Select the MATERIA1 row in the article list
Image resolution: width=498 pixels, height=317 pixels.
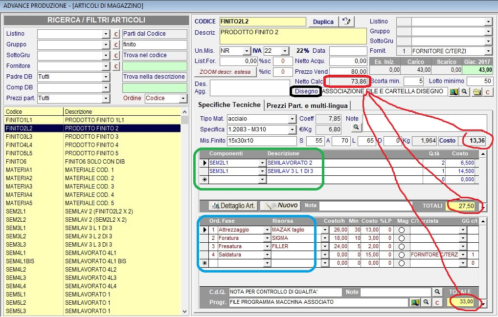pyautogui.click(x=92, y=170)
